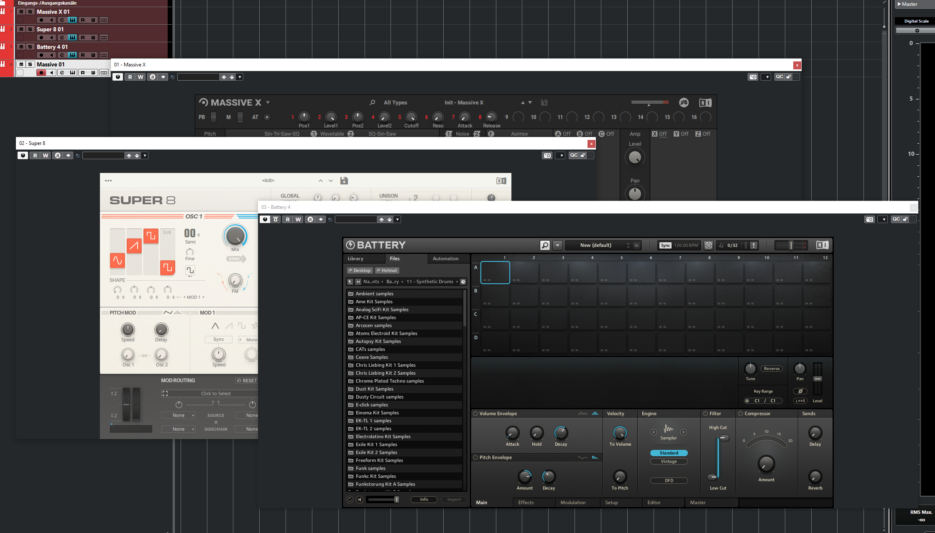Switch to the Library tab in Battery
This screenshot has width=935, height=533.
(x=355, y=259)
